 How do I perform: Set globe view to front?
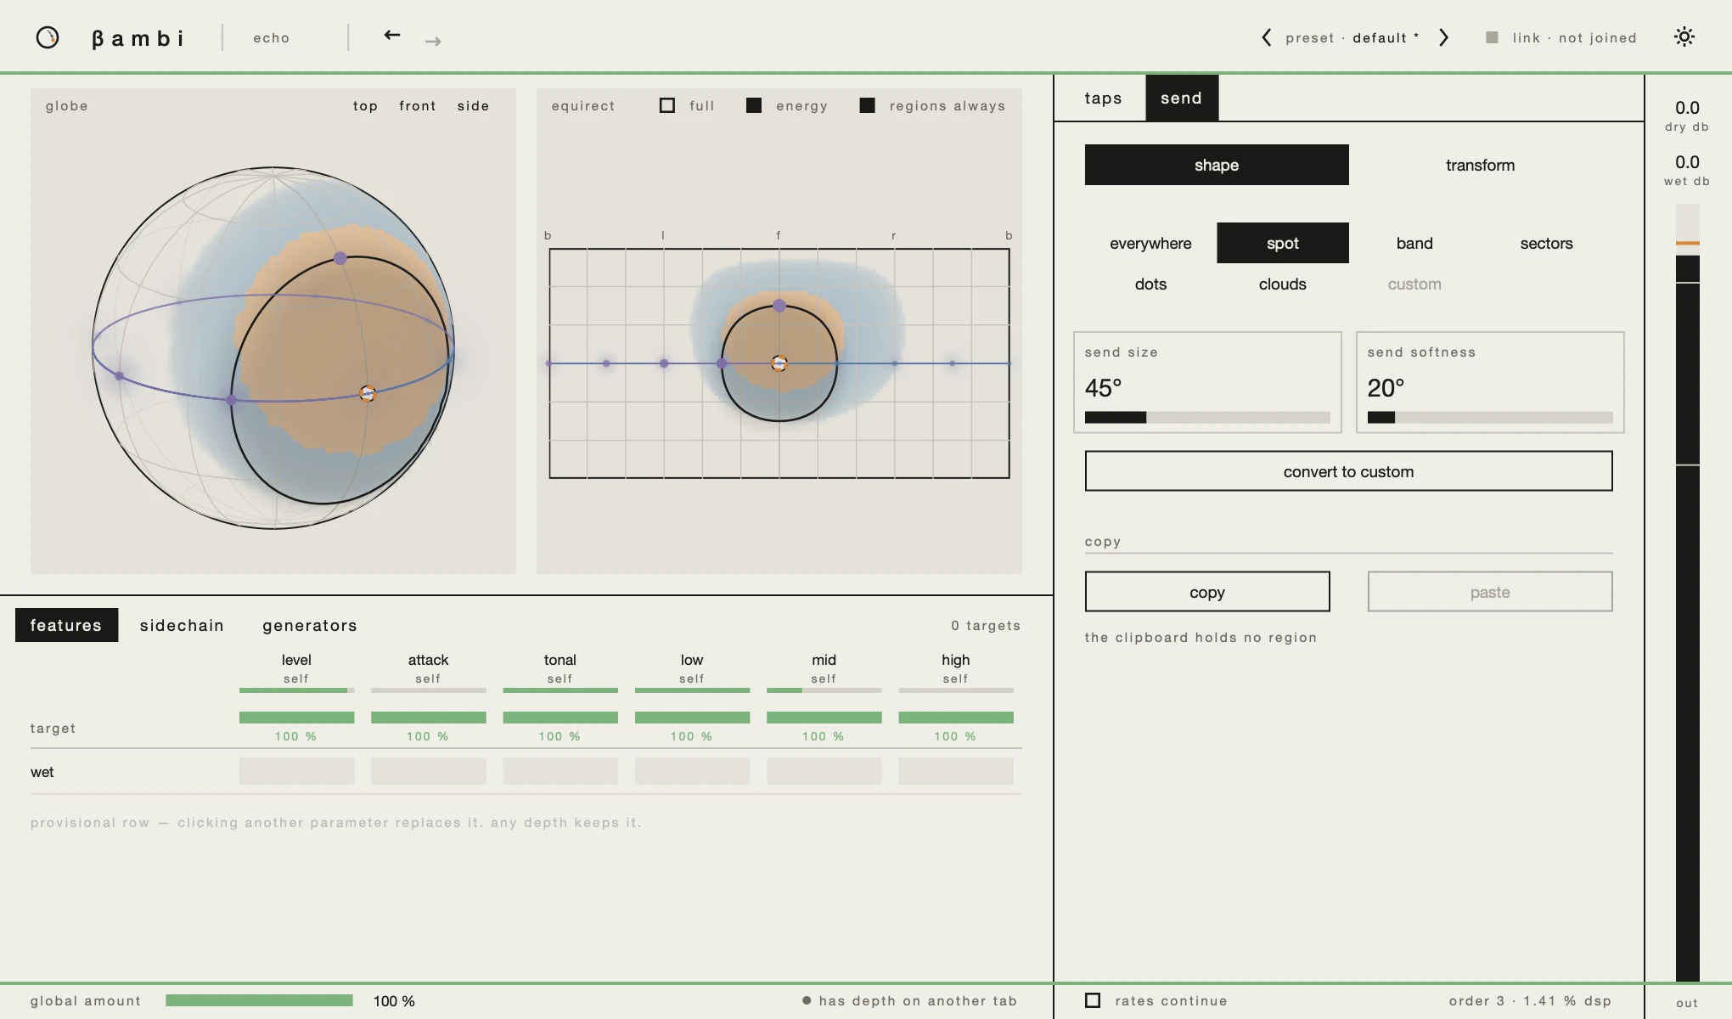tap(418, 106)
